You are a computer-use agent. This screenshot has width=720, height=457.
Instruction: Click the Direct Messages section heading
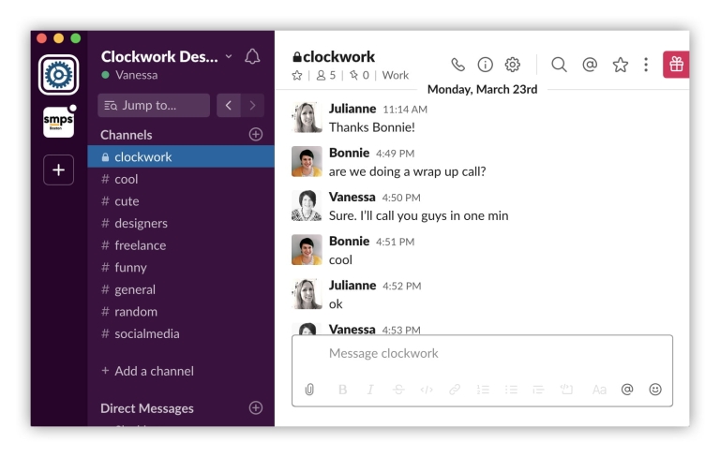click(147, 408)
